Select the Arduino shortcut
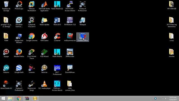Viewport: 179px width, 101px height. [6, 69]
